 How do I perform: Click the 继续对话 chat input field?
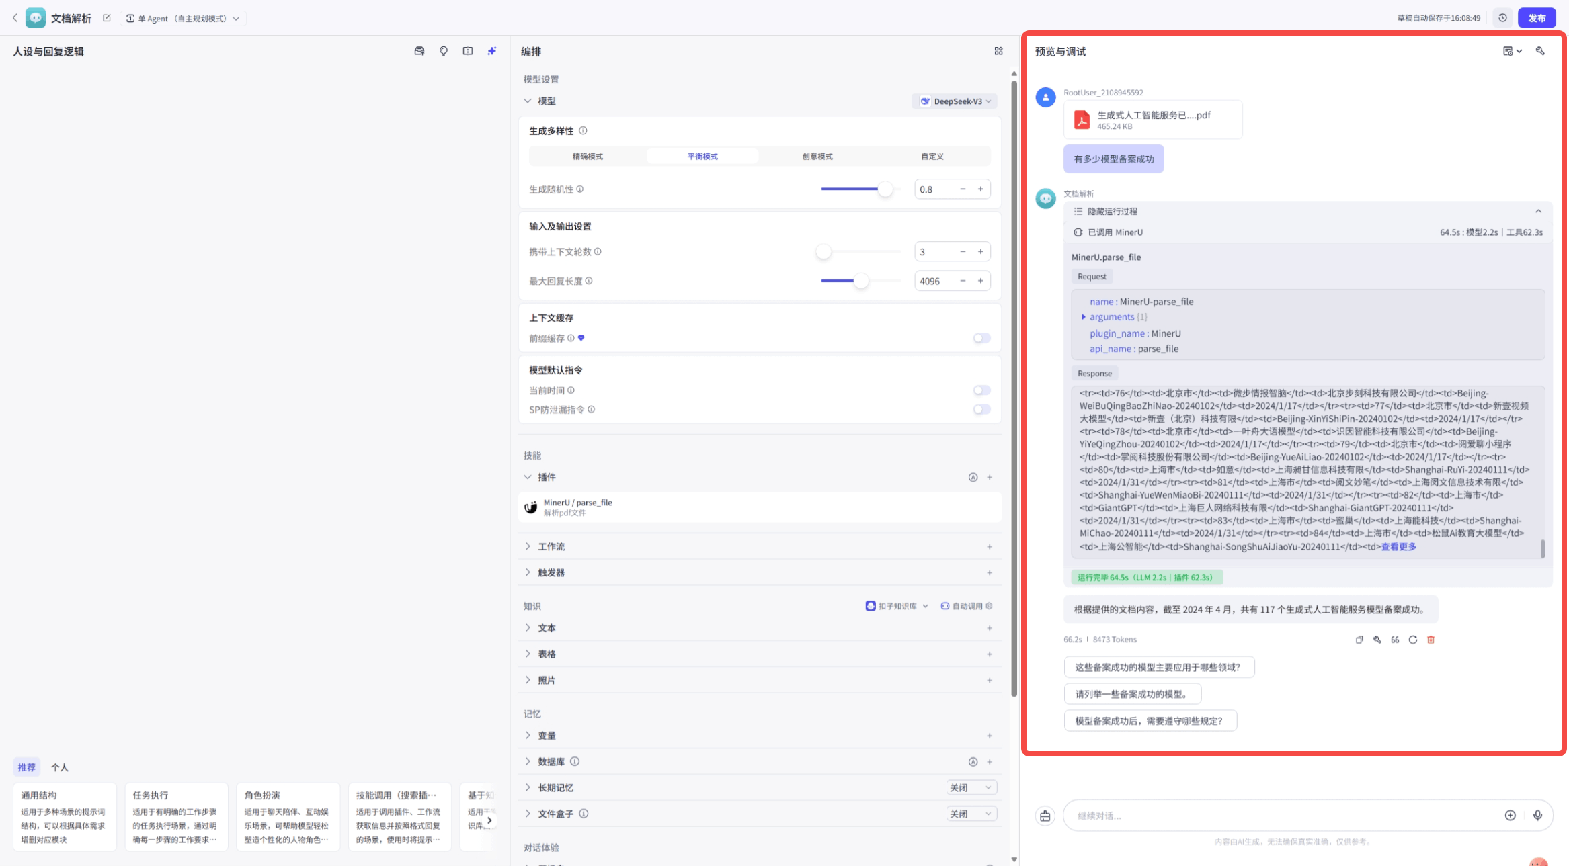[1277, 816]
